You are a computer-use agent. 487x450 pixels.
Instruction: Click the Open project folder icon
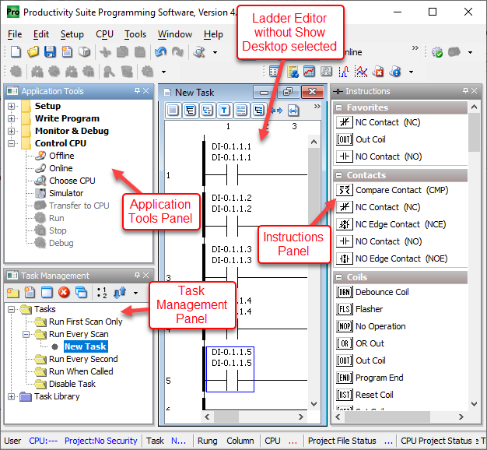click(33, 52)
